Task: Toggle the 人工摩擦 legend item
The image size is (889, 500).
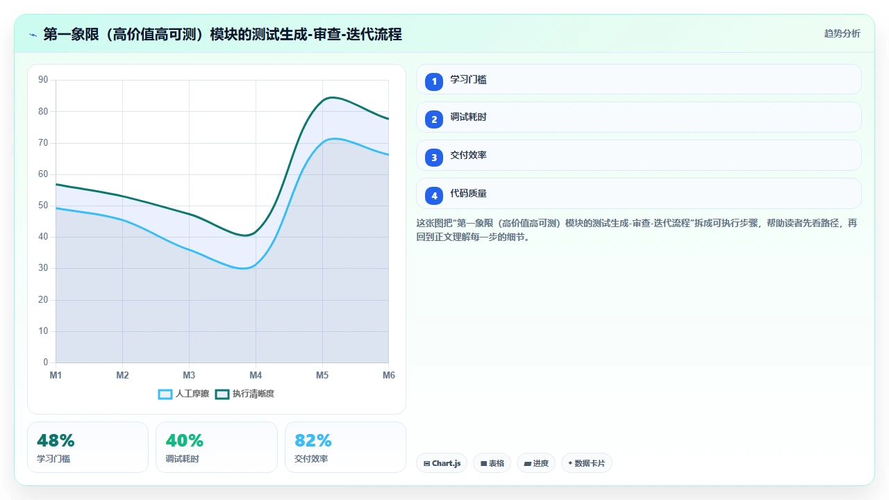Action: coord(183,394)
